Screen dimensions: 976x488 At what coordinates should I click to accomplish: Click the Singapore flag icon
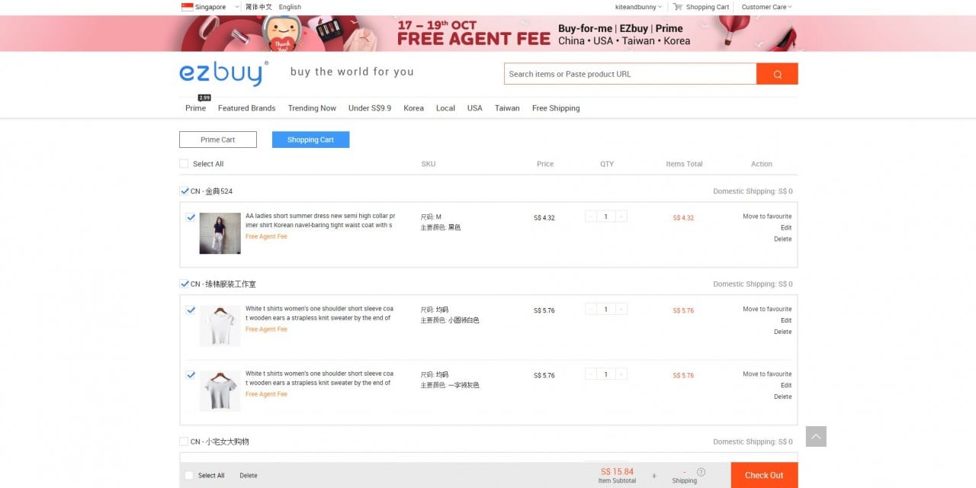click(187, 7)
